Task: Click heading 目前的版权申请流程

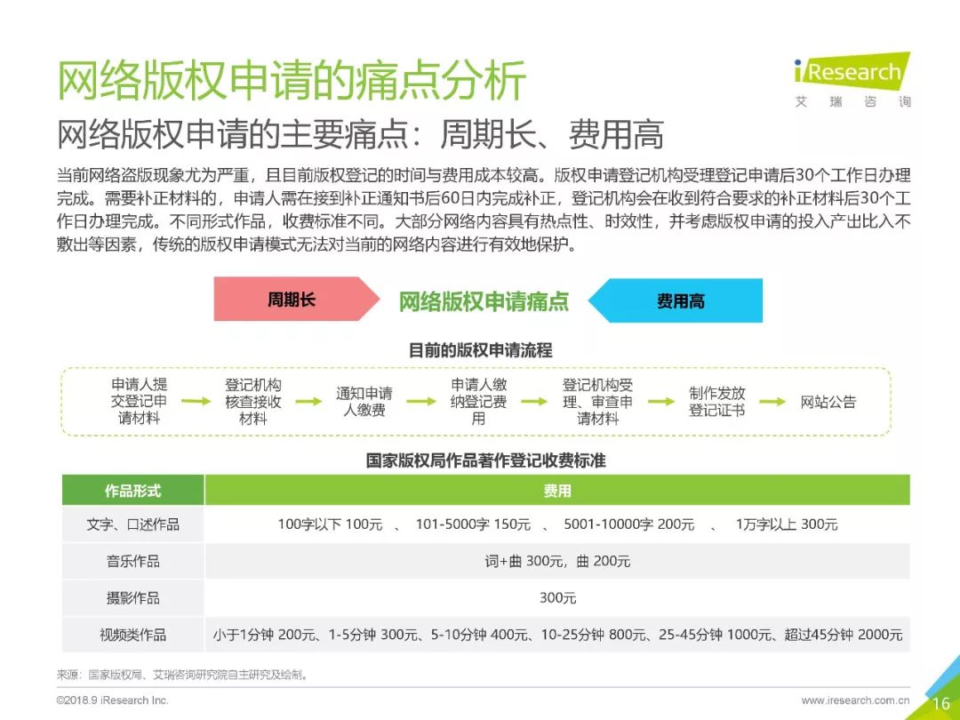Action: pos(480,350)
